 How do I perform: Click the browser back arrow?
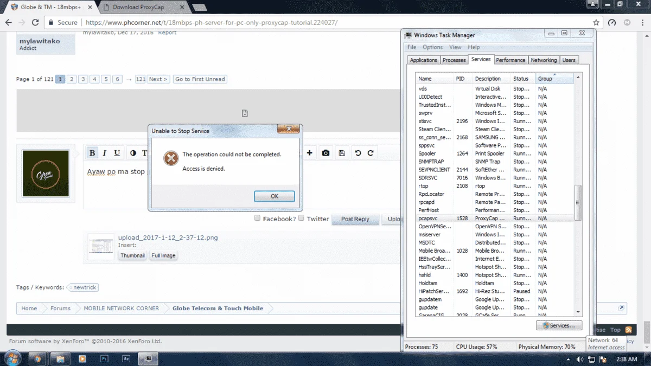click(9, 23)
